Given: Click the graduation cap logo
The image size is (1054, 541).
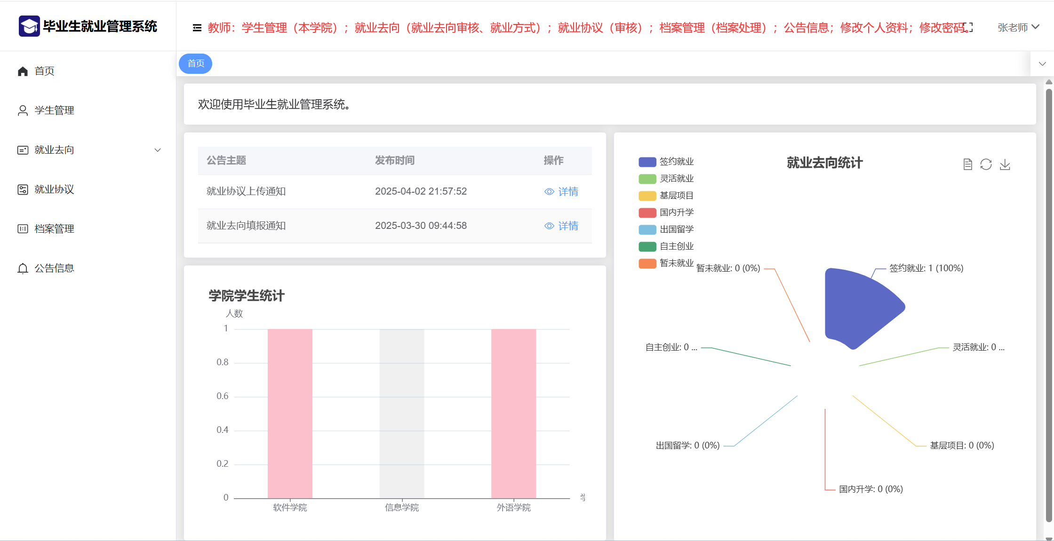Looking at the screenshot, I should (x=29, y=26).
